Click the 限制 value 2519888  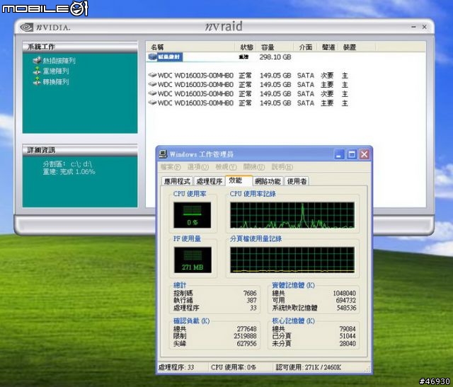point(246,336)
